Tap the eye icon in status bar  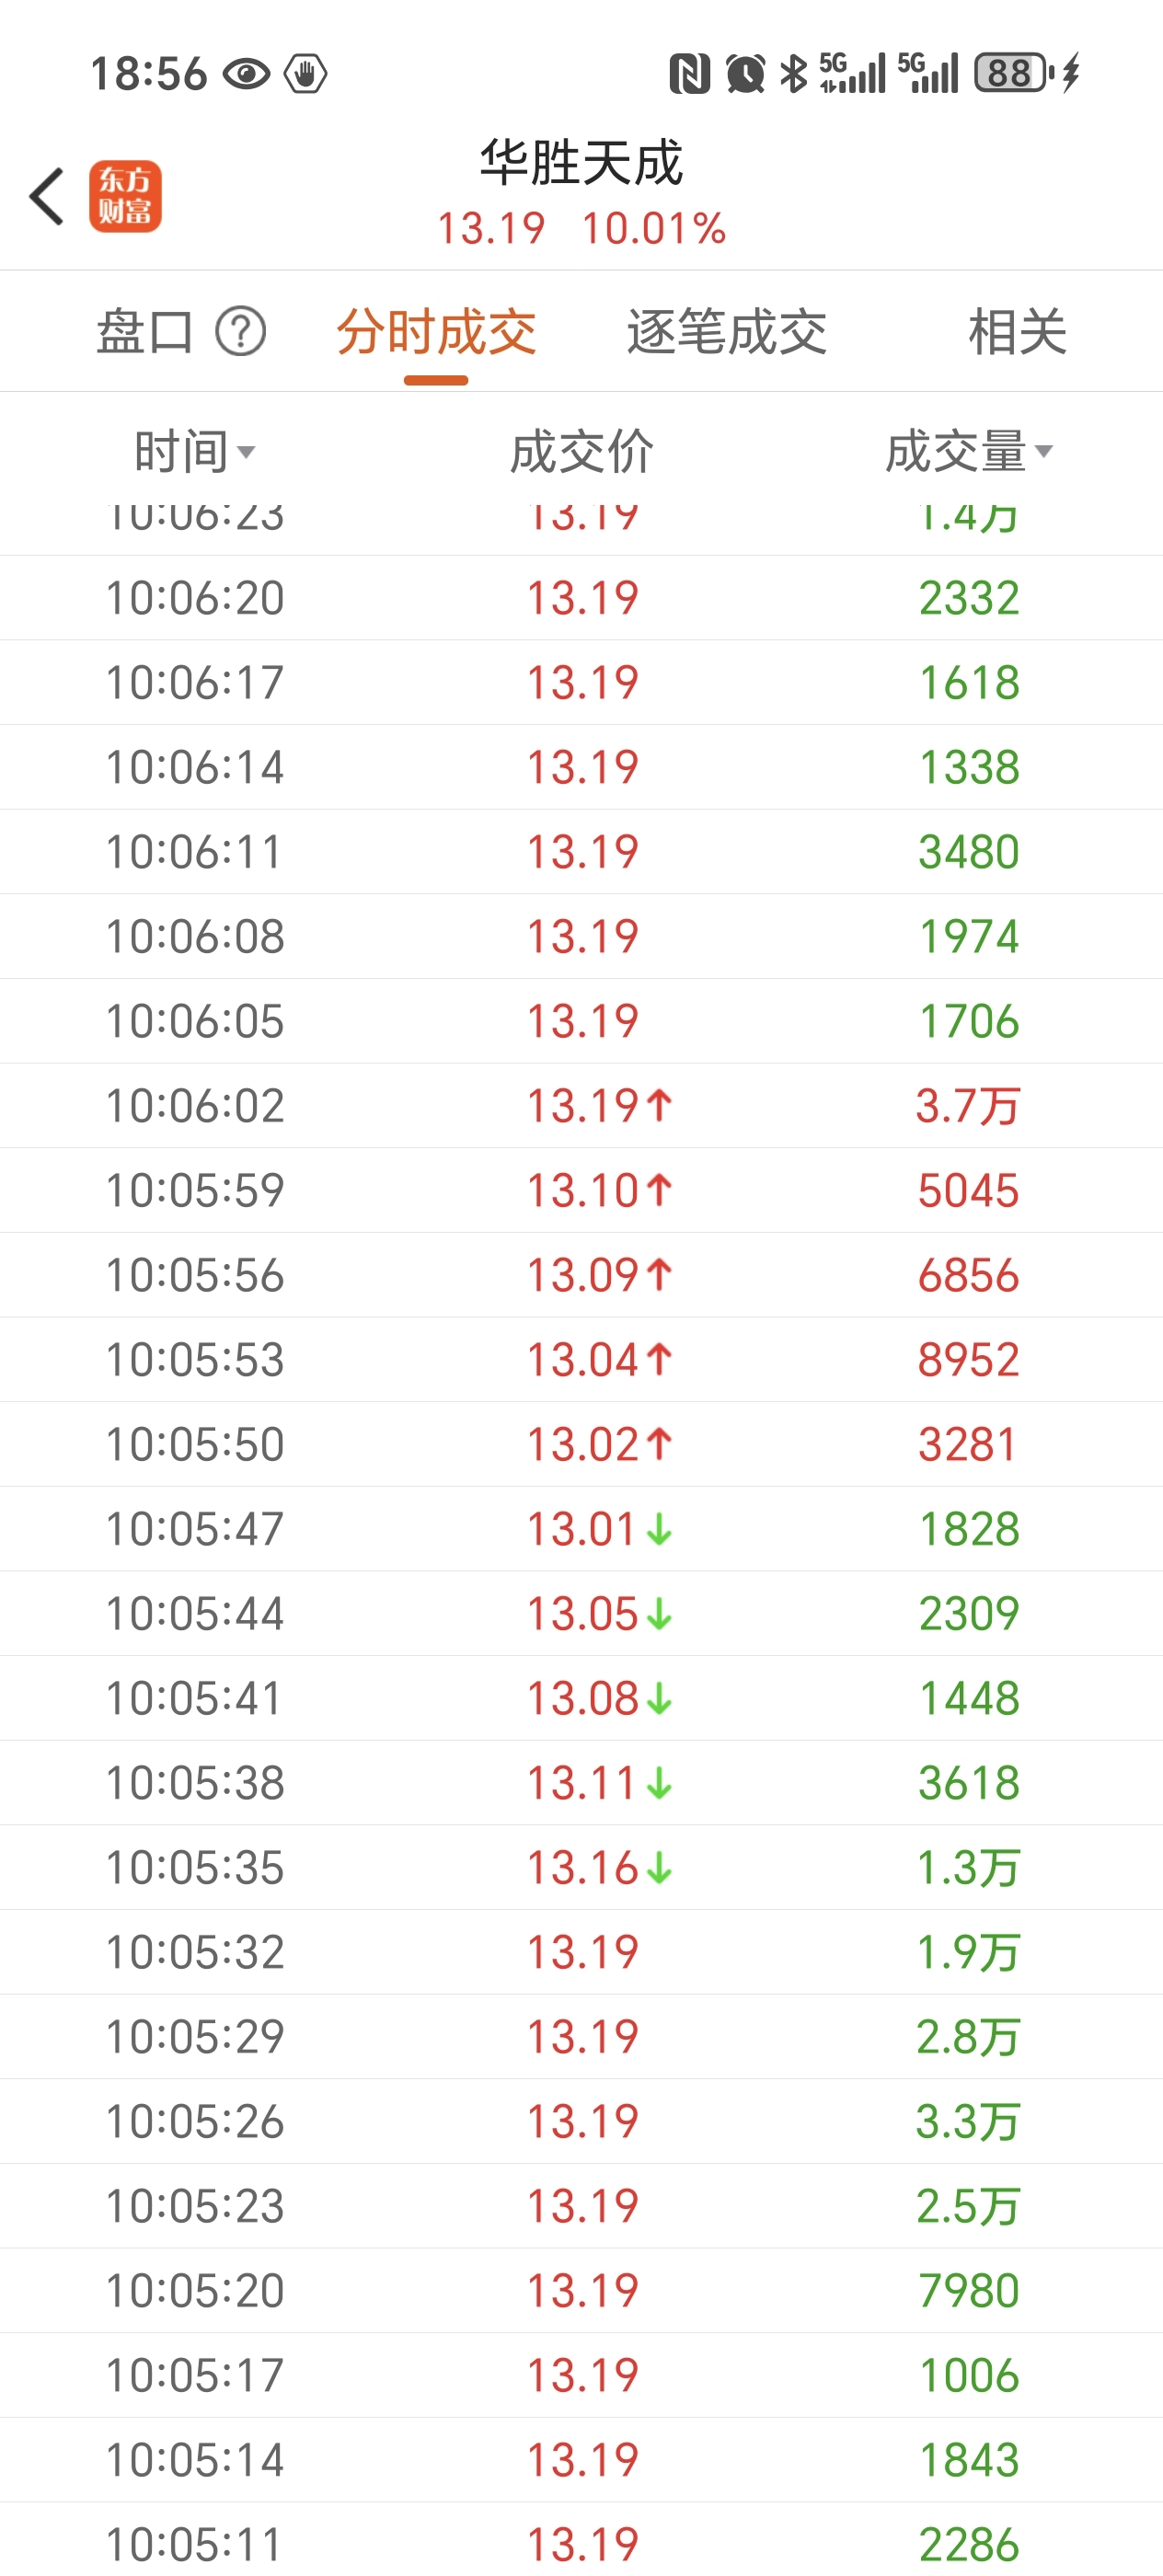[247, 74]
